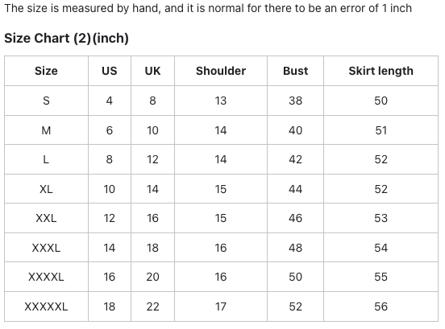This screenshot has height=329, width=445.
Task: Click the M size cell
Action: tap(46, 130)
